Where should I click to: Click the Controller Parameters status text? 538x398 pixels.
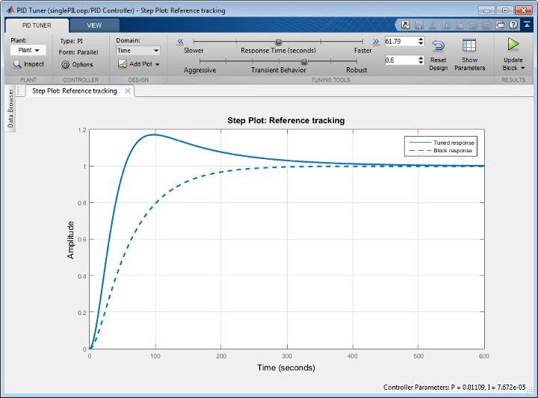point(454,388)
